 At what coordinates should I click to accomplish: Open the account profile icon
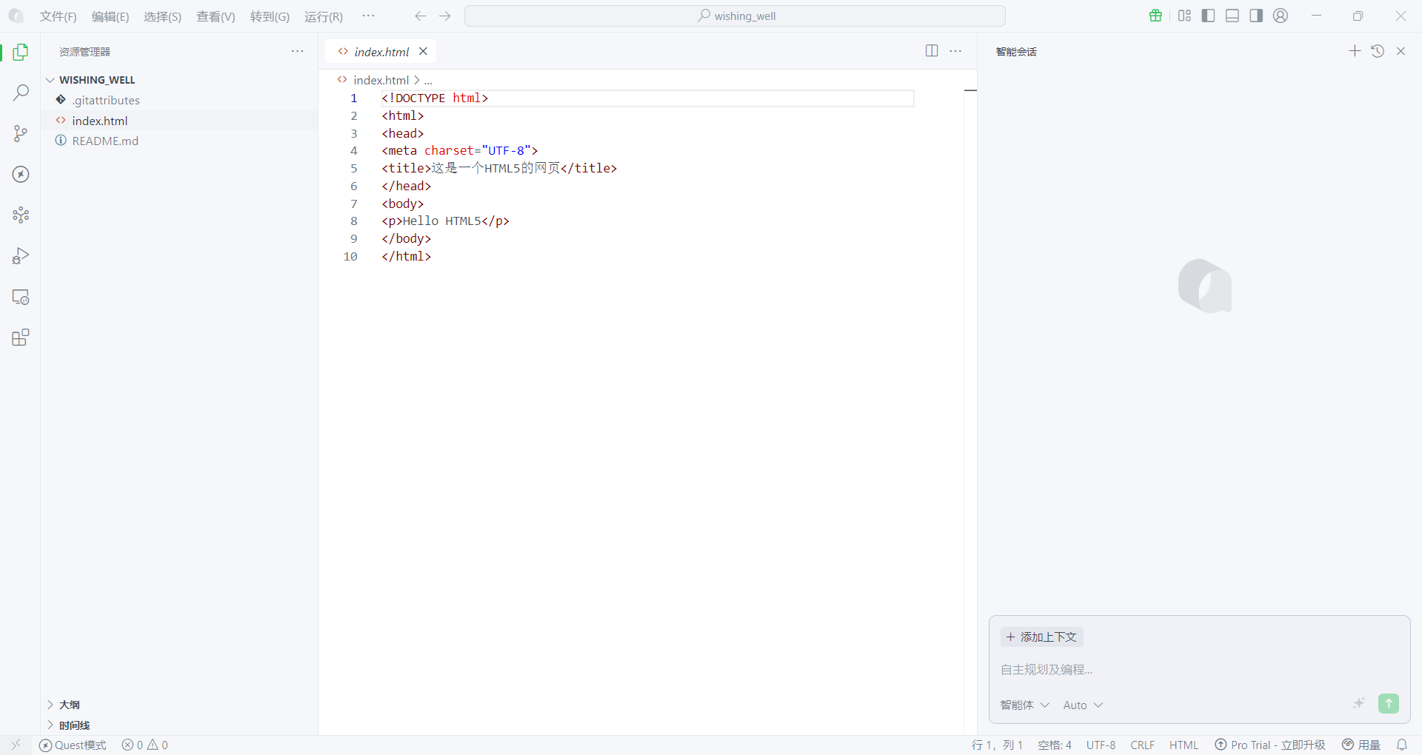coord(1281,16)
